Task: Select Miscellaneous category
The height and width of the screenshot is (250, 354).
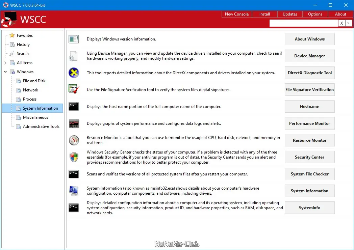Action: click(x=35, y=117)
